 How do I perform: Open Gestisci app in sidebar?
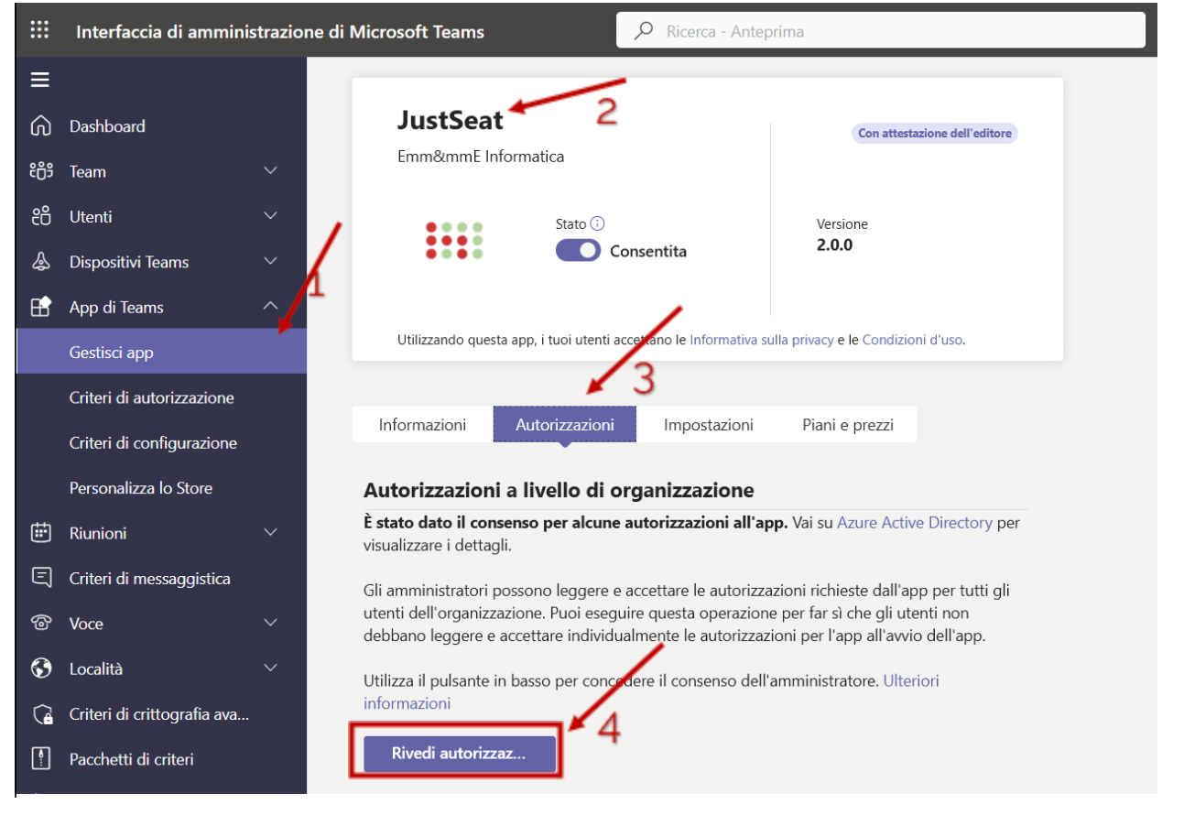coord(162,352)
